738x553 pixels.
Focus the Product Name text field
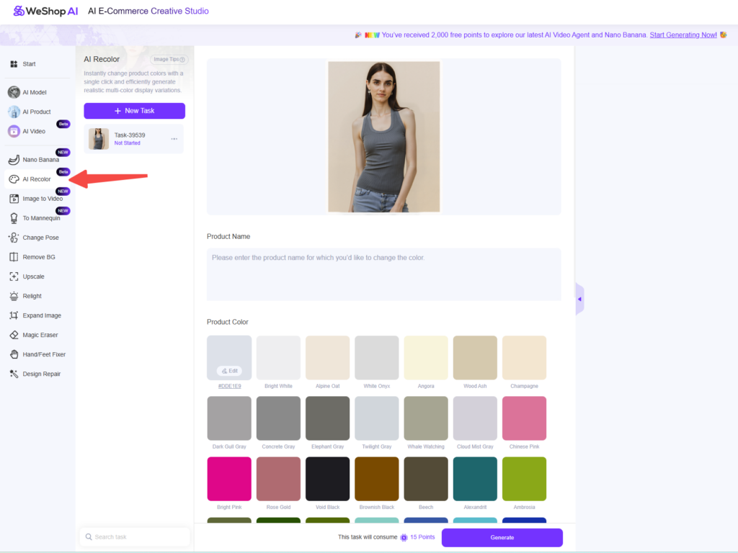click(383, 274)
